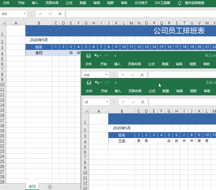Select the cell containing 王武's name
Viewport: 216px width, 190px height.
click(x=122, y=141)
